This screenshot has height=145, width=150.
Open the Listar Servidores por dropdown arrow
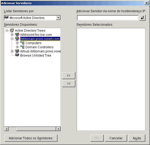58,18
